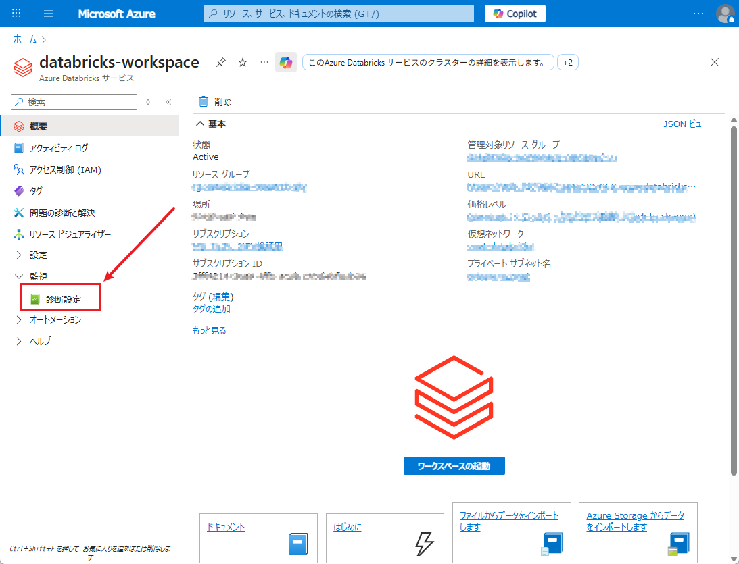Mark the resource as favorite with star
The height and width of the screenshot is (564, 739).
pyautogui.click(x=243, y=63)
